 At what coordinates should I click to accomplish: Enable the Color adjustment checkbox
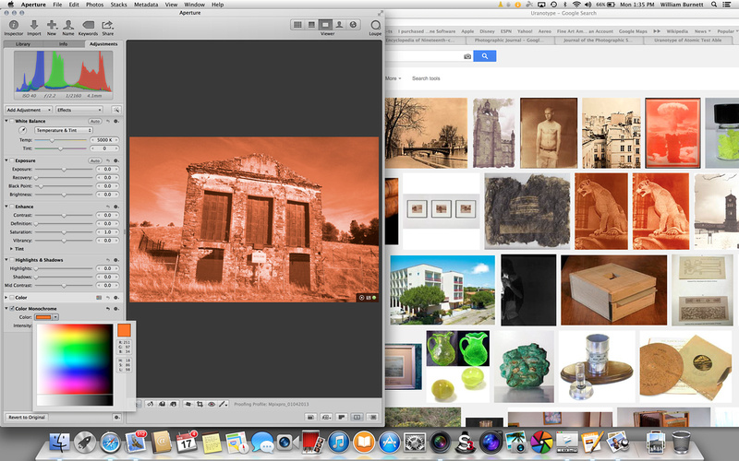(x=12, y=298)
